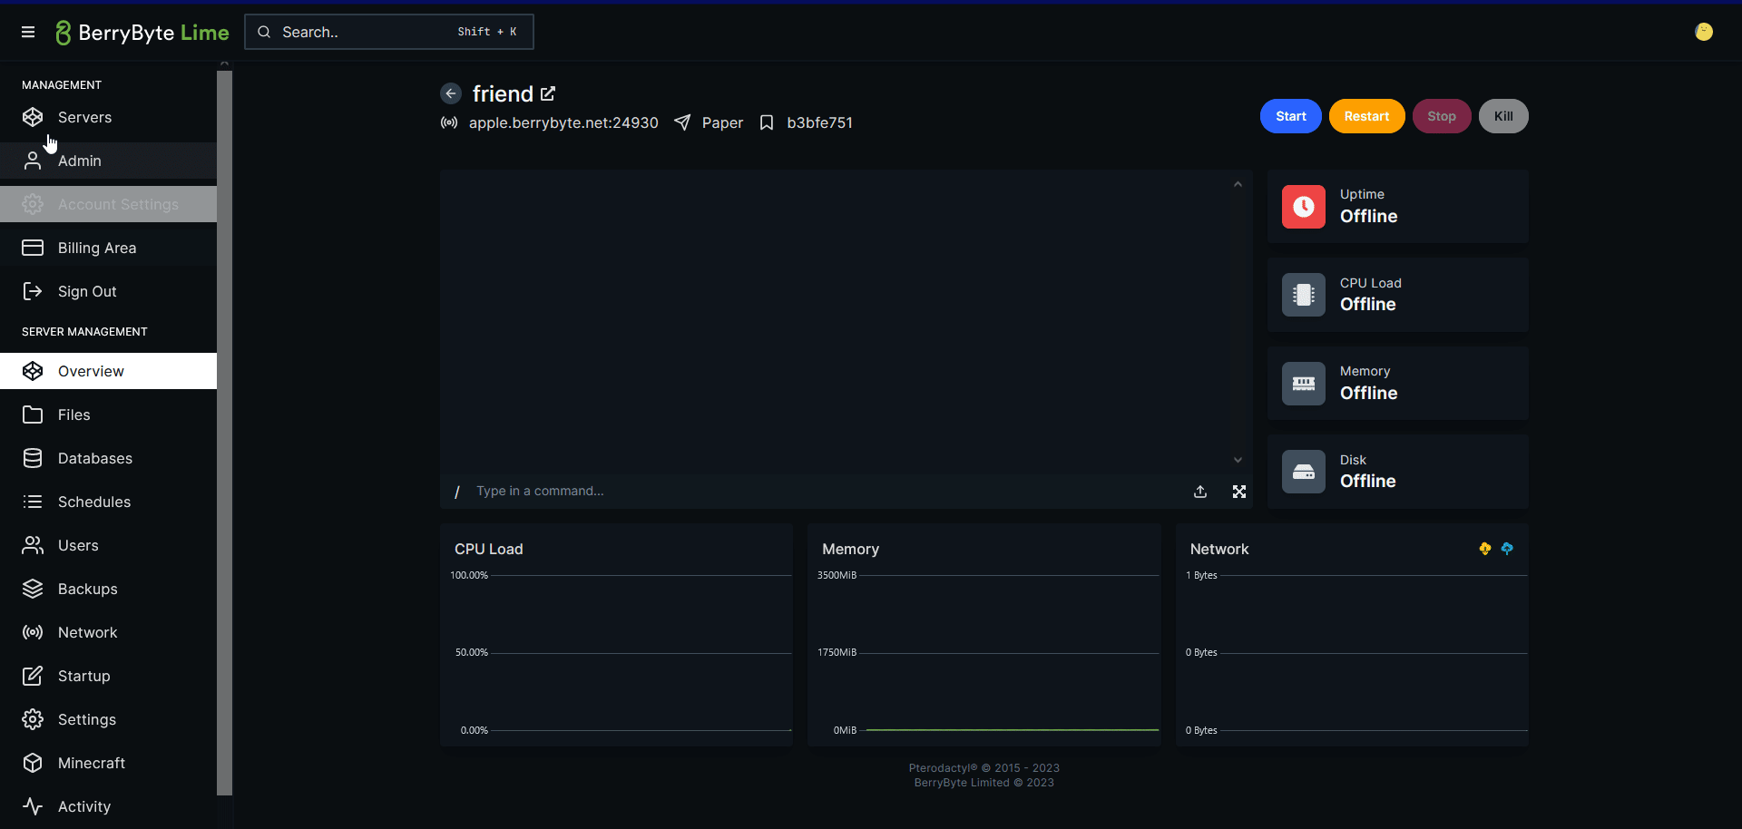
Task: Click the console upload icon
Action: point(1200,492)
